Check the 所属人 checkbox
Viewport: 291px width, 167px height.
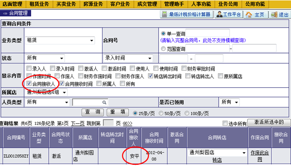pos(99,83)
